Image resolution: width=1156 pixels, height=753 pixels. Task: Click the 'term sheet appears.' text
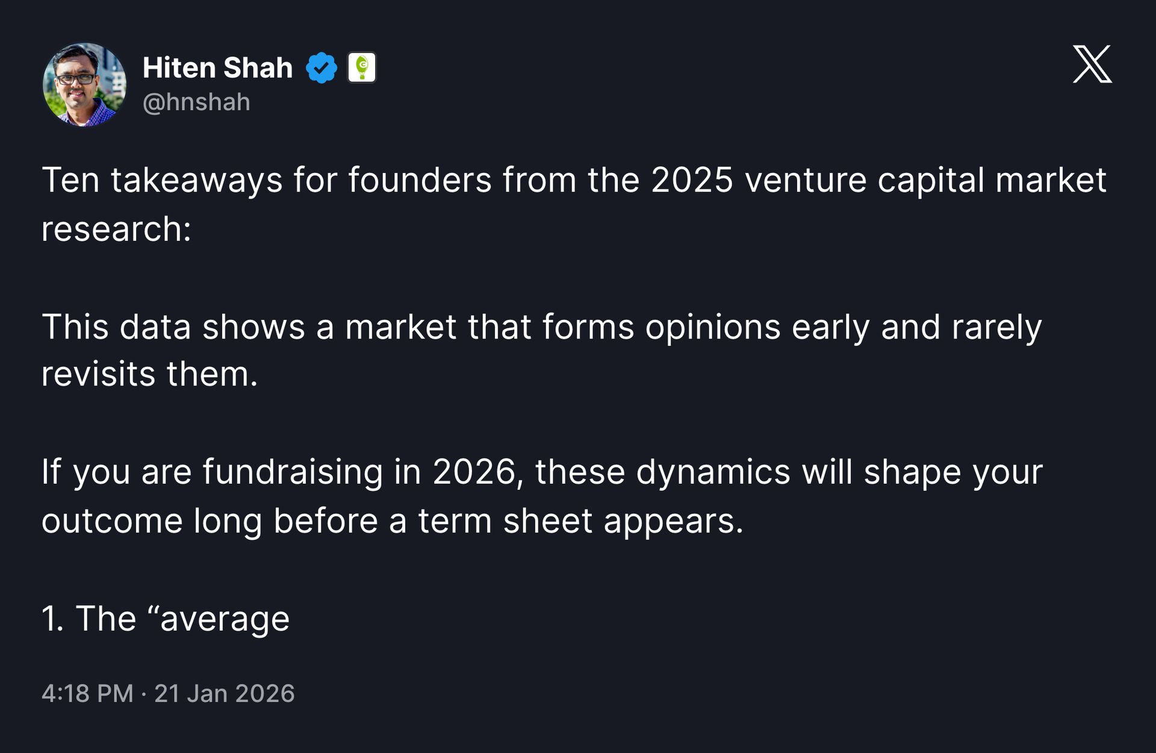(x=581, y=521)
